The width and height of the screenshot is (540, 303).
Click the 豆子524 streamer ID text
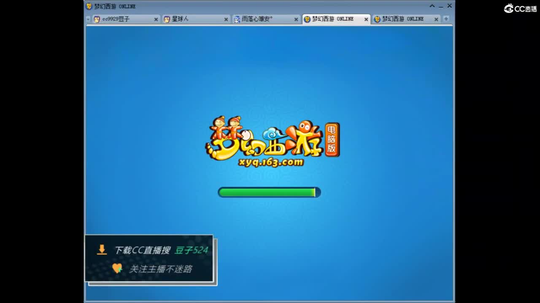(192, 250)
